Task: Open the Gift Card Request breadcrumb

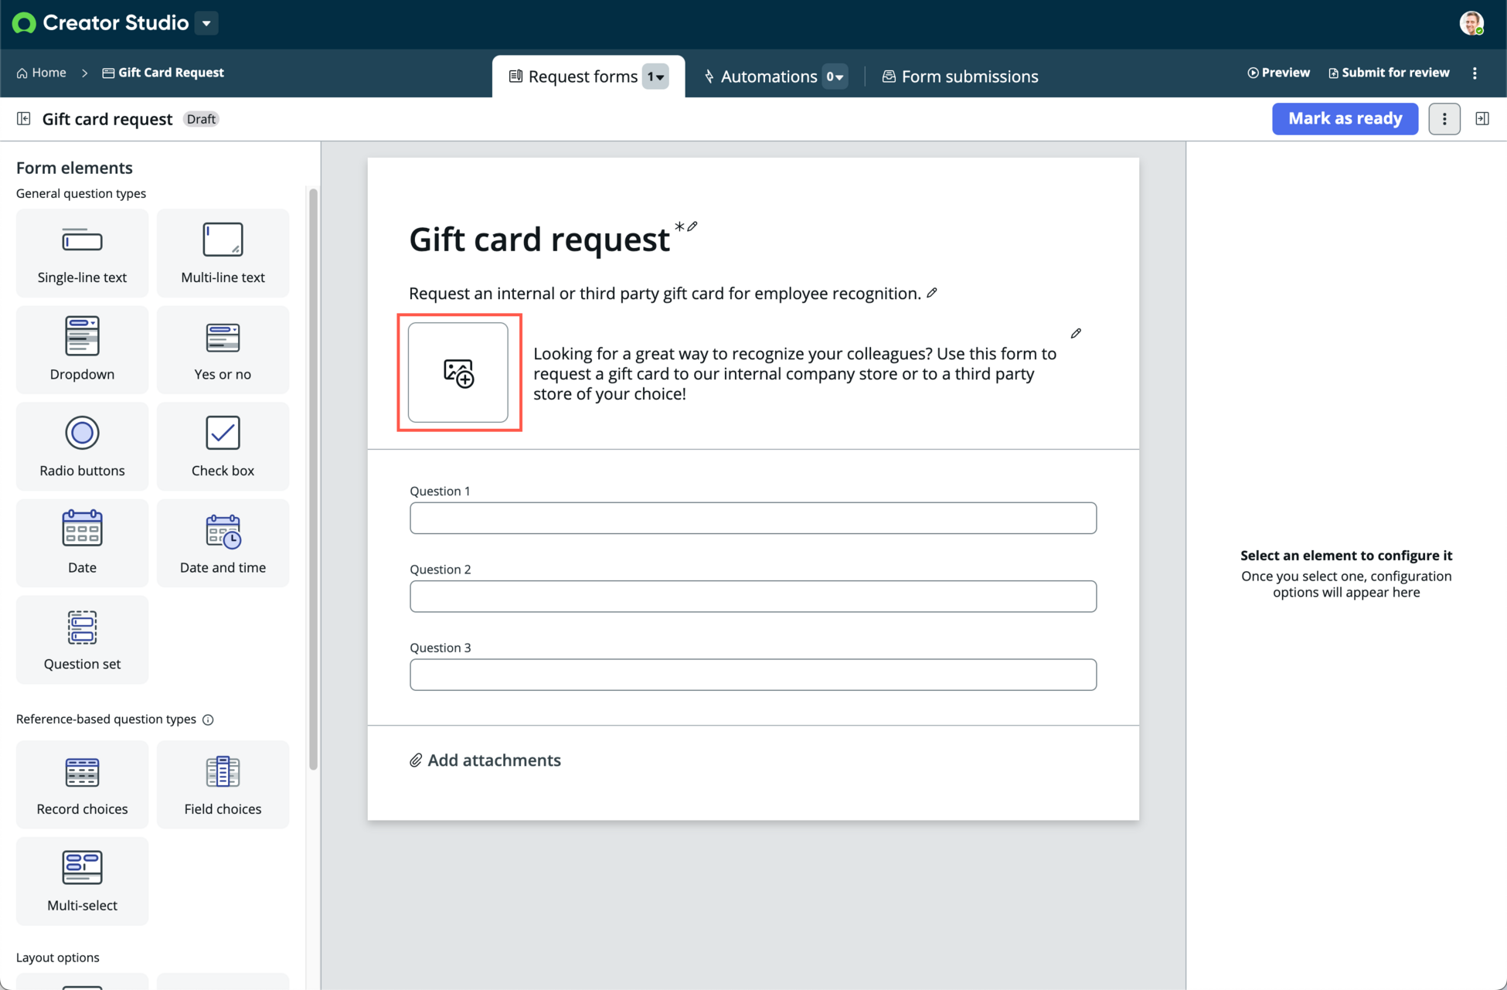Action: click(x=163, y=73)
